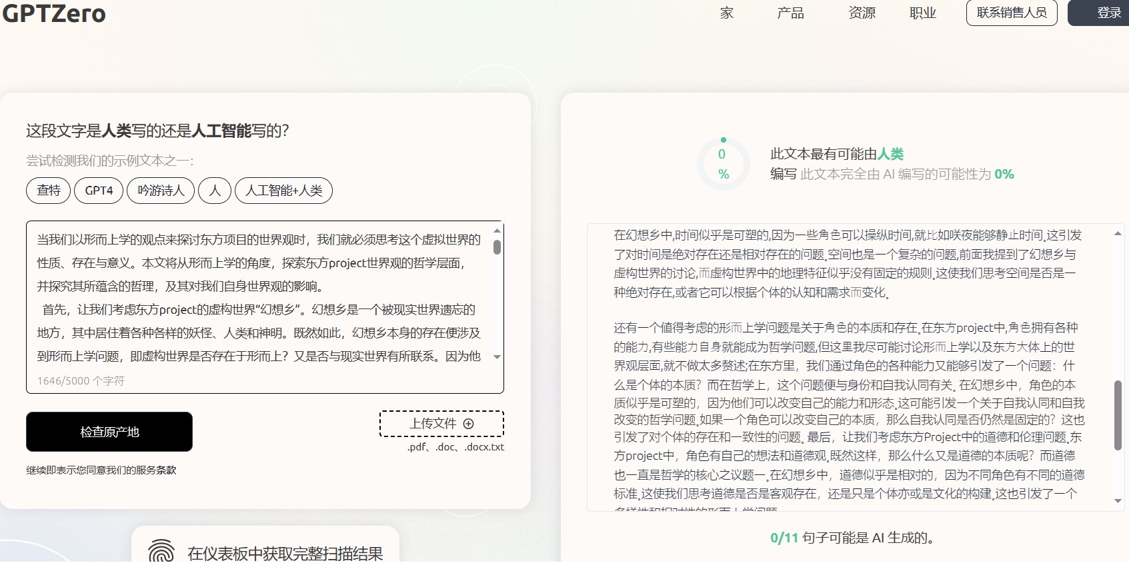This screenshot has height=563, width=1129.
Task: Click the results panel scrollbar thumb
Action: (1118, 415)
